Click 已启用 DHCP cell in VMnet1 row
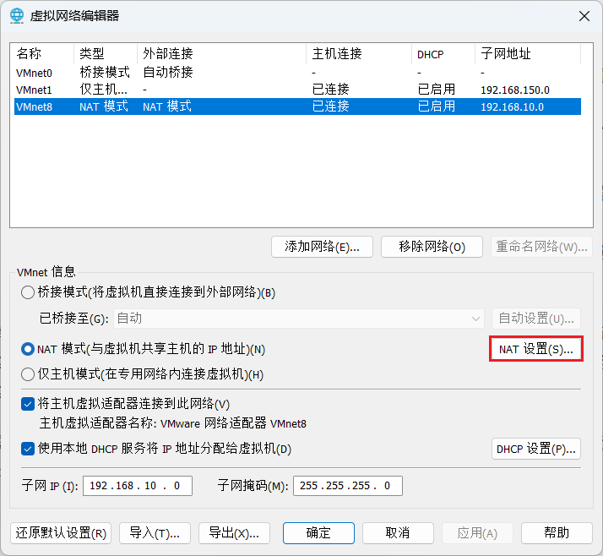 coord(436,90)
